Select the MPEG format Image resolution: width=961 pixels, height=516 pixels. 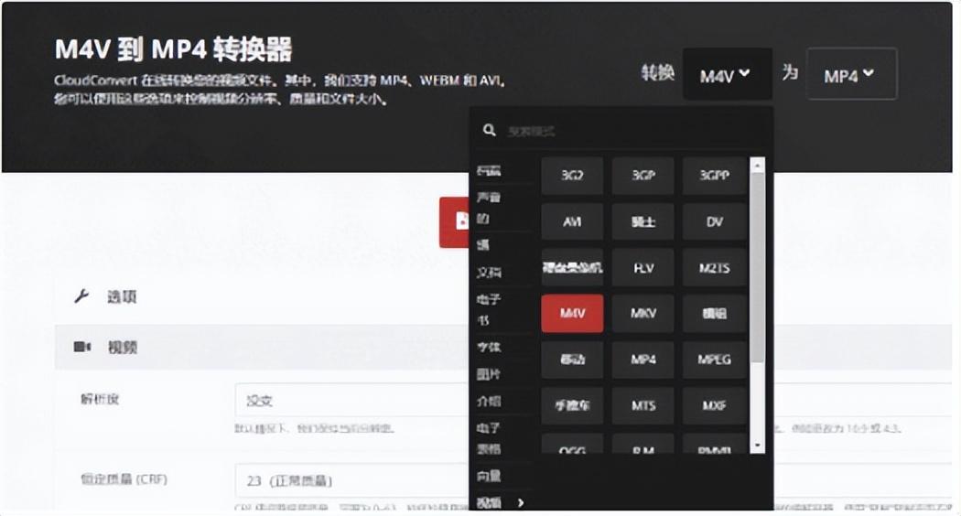(714, 360)
